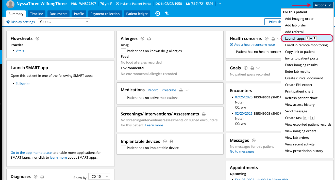Click the history clock icon beside Patient ledger

coord(158,13)
